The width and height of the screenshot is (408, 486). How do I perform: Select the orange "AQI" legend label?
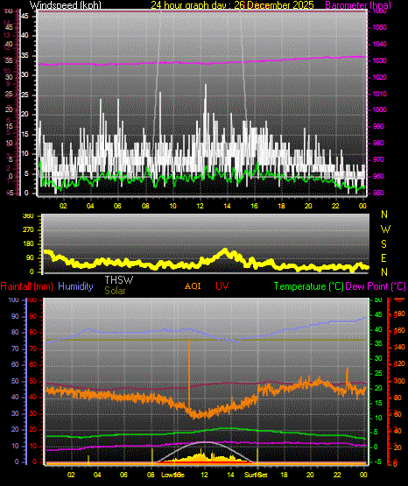(193, 286)
